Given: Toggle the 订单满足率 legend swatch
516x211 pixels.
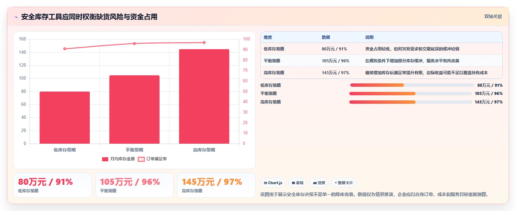Looking at the screenshot, I should 141,159.
